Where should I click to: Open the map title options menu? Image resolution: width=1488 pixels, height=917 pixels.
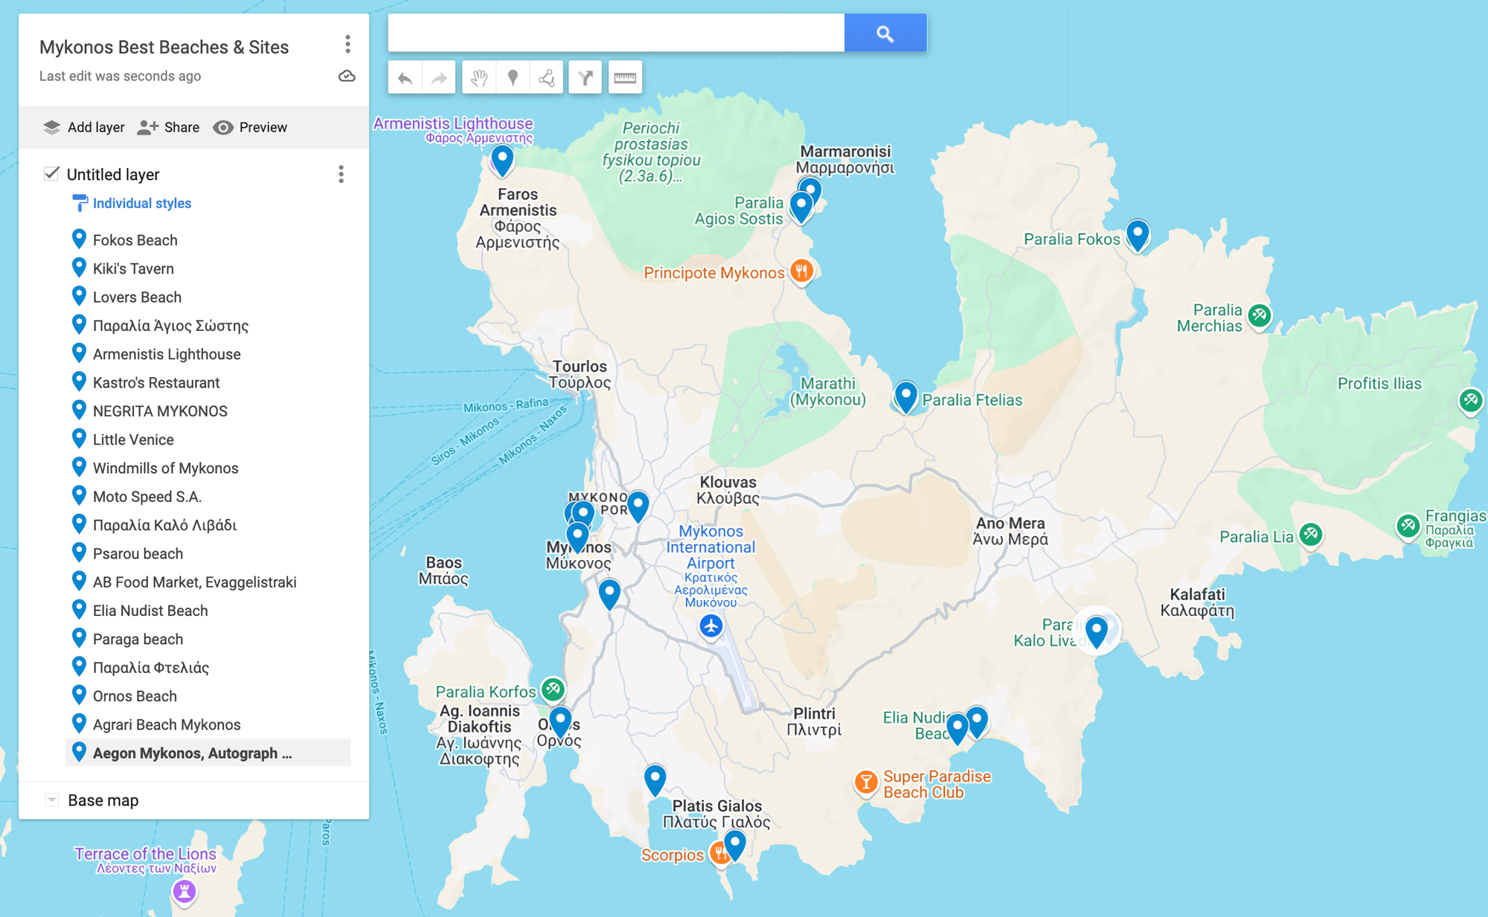pos(347,45)
